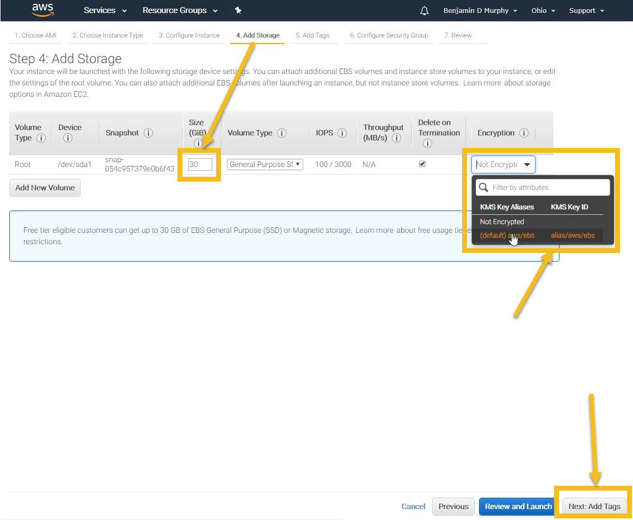Click info icon beside Volume Type column
Screen dimensions: 633x520
(281, 133)
